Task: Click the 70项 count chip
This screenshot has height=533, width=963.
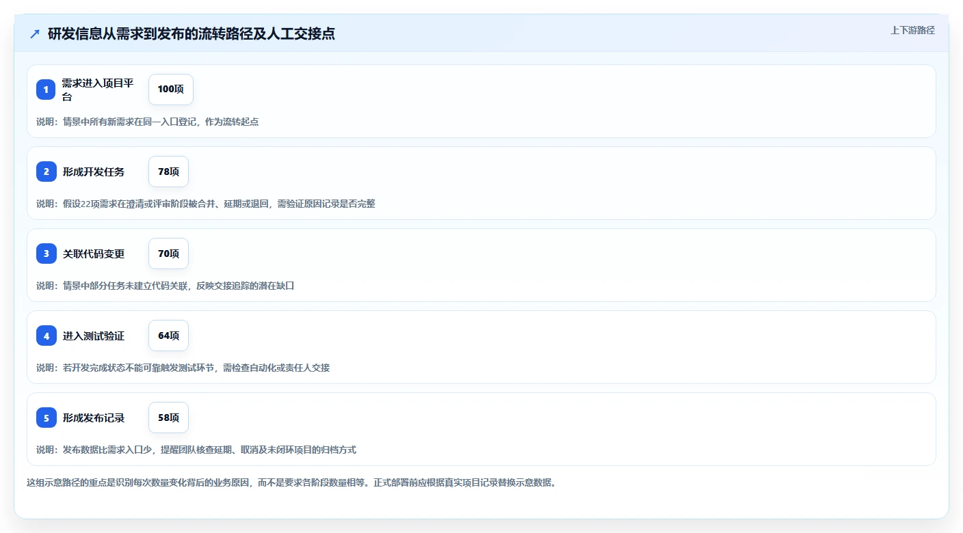Action: click(x=168, y=254)
